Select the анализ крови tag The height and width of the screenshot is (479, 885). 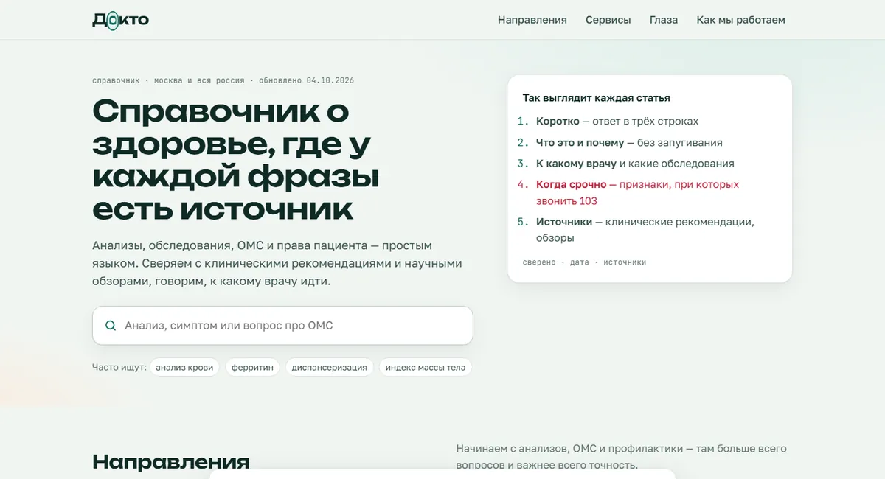(x=184, y=367)
